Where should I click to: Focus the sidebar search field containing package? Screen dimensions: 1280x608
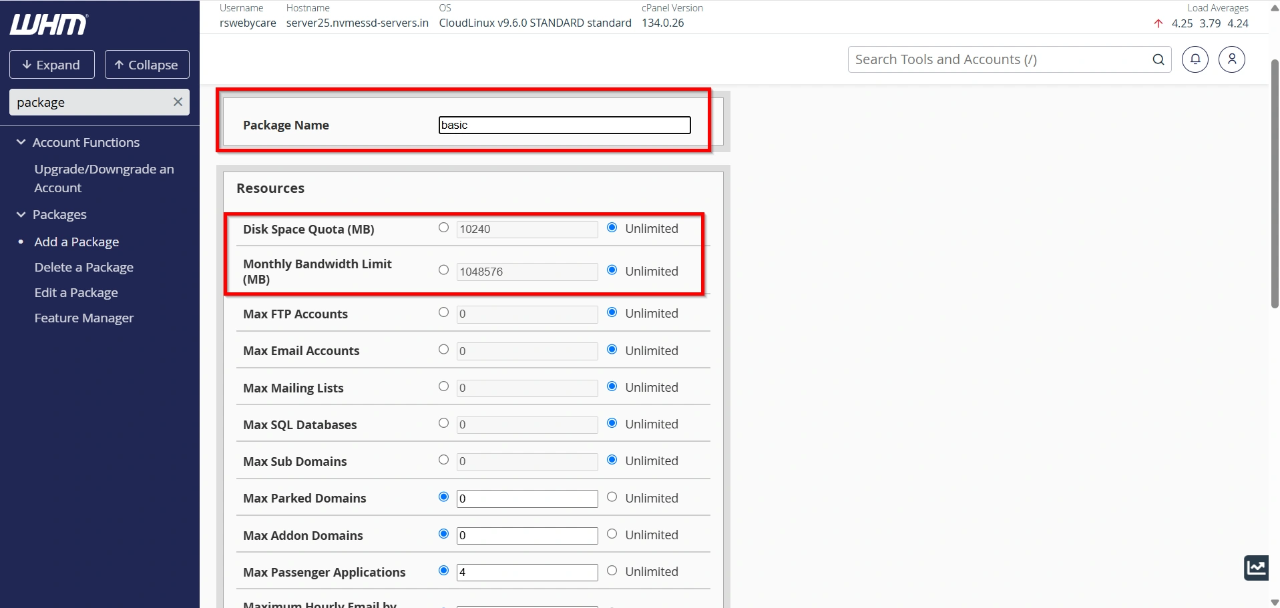click(90, 102)
